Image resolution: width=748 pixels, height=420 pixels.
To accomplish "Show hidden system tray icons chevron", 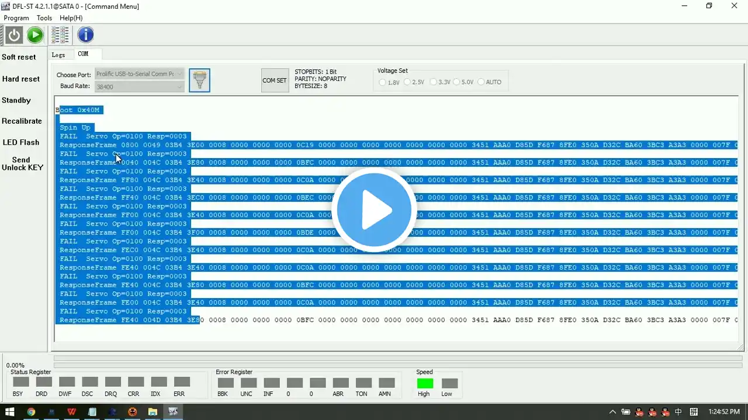I will (612, 412).
